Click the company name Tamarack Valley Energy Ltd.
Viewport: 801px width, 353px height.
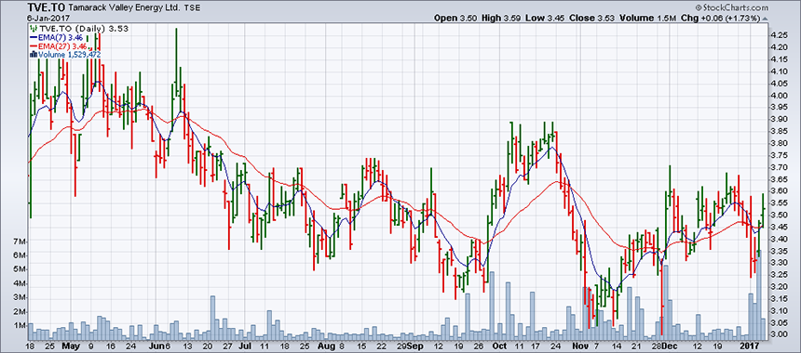(x=123, y=7)
